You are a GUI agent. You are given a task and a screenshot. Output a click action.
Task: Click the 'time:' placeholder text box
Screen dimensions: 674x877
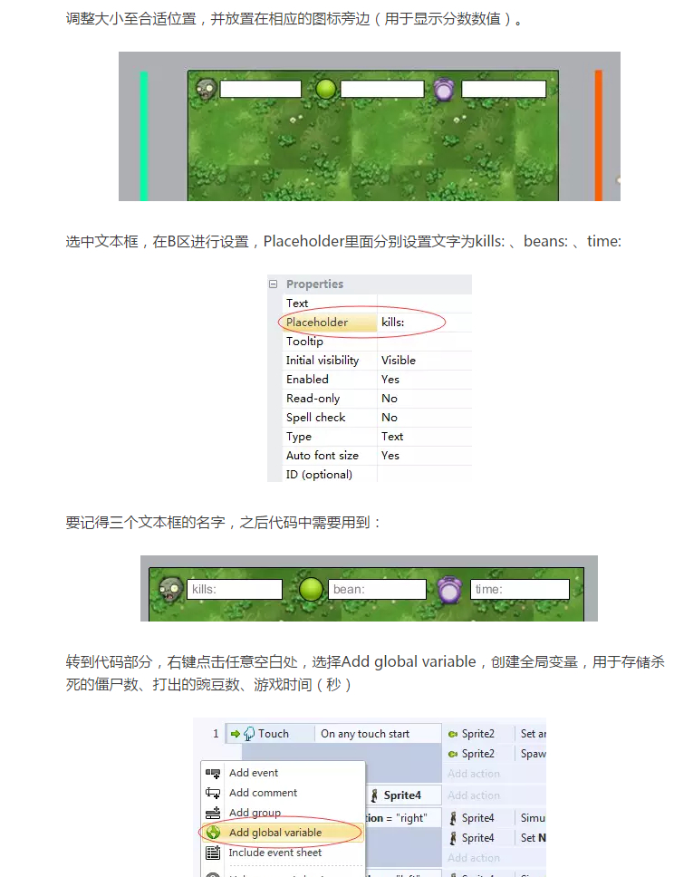coord(520,589)
